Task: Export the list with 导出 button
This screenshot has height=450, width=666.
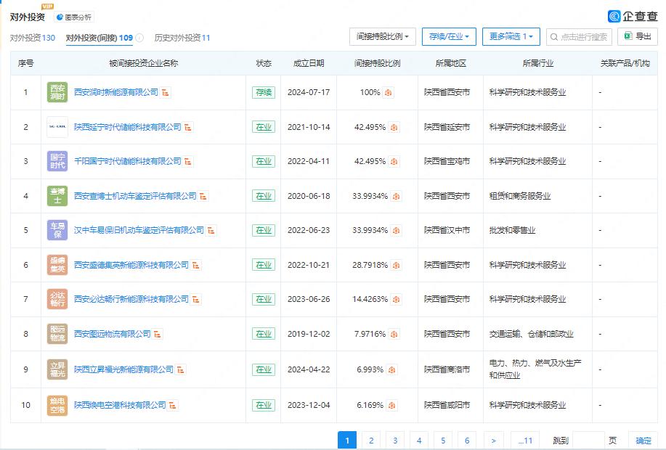Action: click(x=638, y=36)
